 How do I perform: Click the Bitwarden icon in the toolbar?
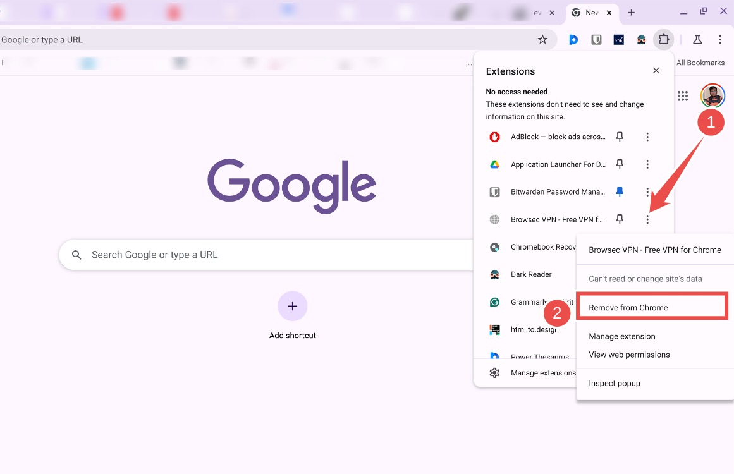coord(596,39)
